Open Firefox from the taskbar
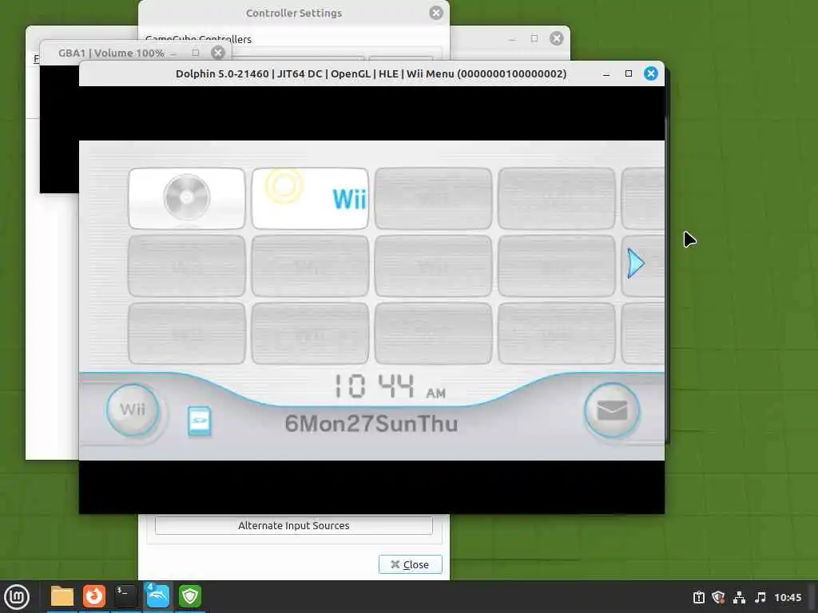The width and height of the screenshot is (818, 613). coord(94,596)
